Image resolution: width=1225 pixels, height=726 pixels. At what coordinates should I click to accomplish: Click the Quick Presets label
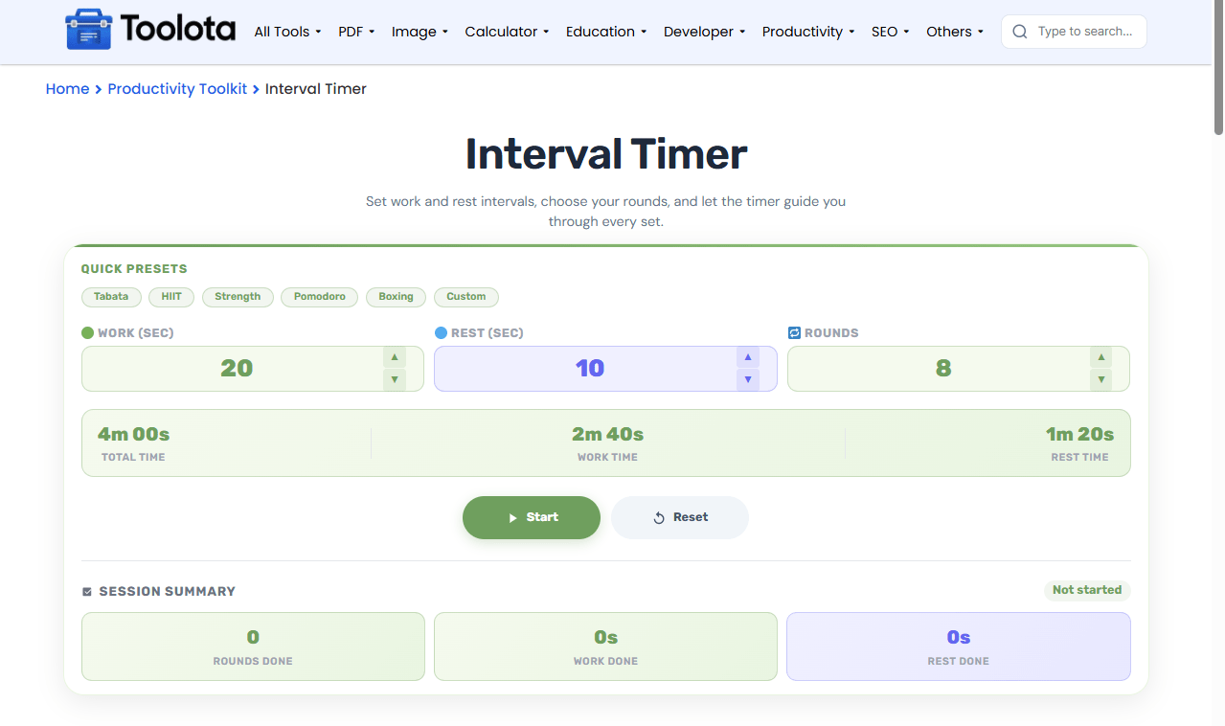[134, 269]
